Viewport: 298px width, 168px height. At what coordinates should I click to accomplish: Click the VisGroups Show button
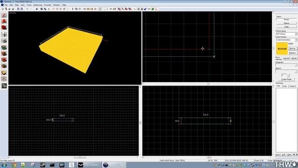coord(278,154)
